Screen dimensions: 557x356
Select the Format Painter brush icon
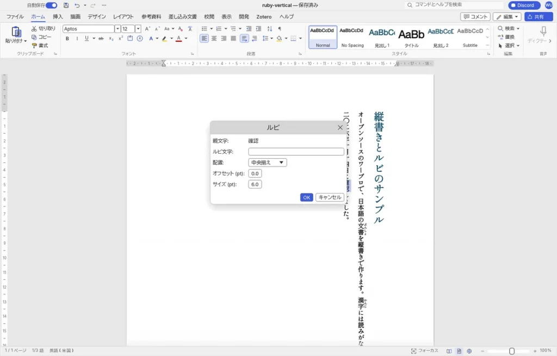pyautogui.click(x=34, y=46)
